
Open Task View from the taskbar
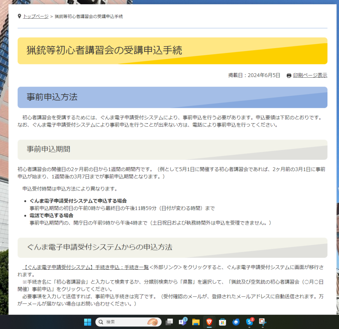pyautogui.click(x=169, y=322)
